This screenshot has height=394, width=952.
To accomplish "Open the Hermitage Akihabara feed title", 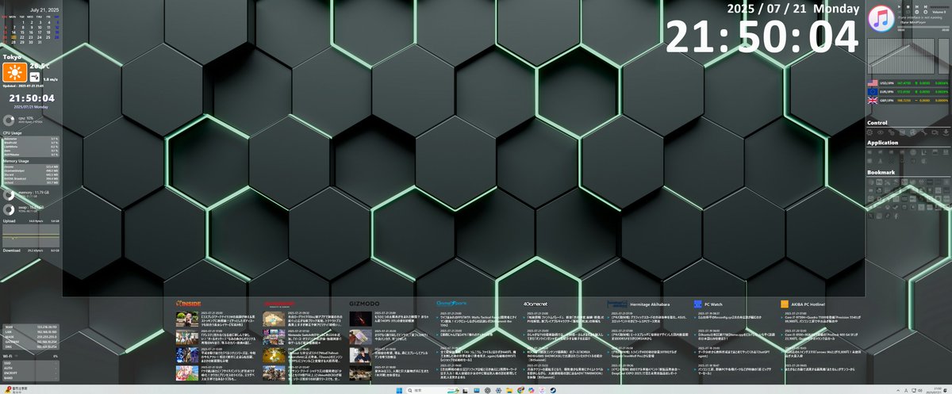I will point(649,304).
